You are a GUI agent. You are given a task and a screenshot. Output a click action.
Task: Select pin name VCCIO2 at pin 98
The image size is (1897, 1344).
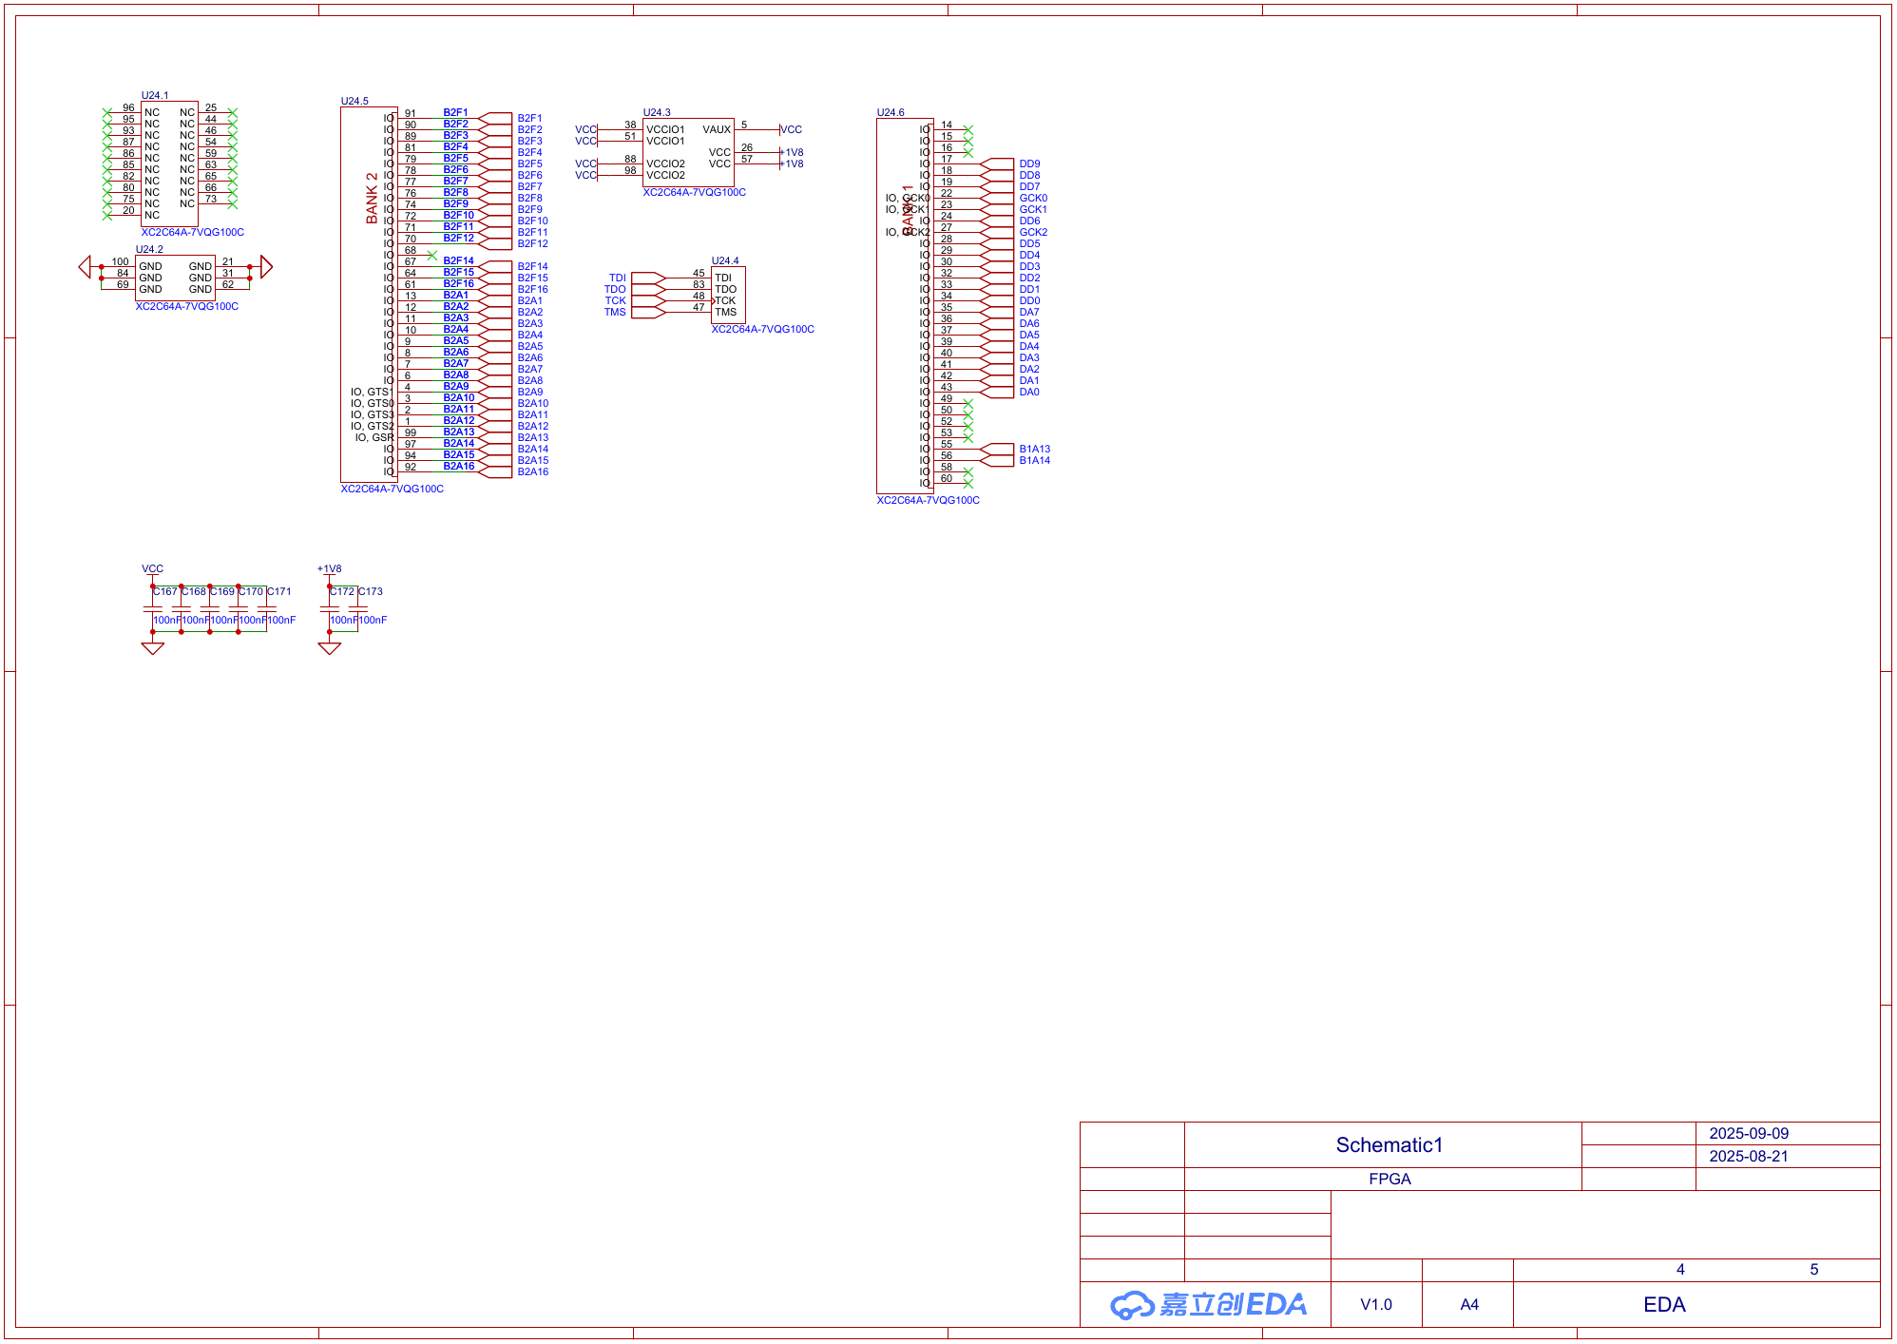click(x=665, y=176)
